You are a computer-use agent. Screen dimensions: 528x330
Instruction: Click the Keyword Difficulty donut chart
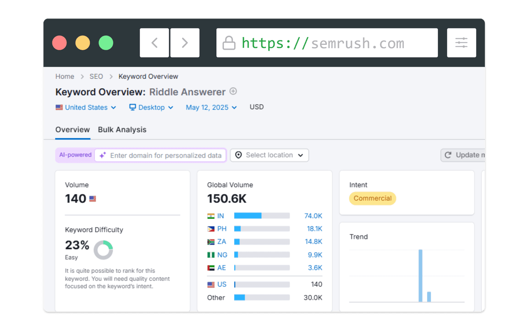[x=103, y=250]
